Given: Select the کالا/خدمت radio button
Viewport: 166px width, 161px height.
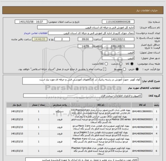Looking at the screenshot, I should 106,64.
